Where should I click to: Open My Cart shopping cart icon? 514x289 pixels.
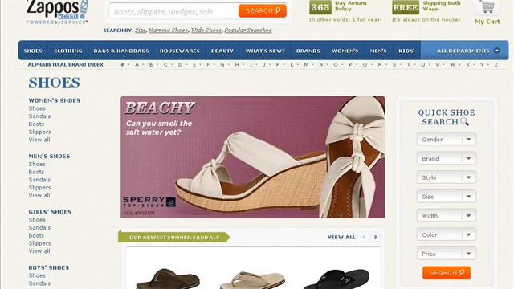tap(487, 7)
